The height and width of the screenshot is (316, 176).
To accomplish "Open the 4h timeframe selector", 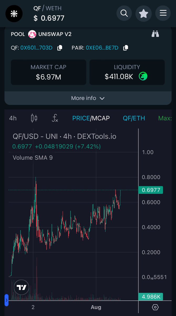I will pyautogui.click(x=13, y=118).
